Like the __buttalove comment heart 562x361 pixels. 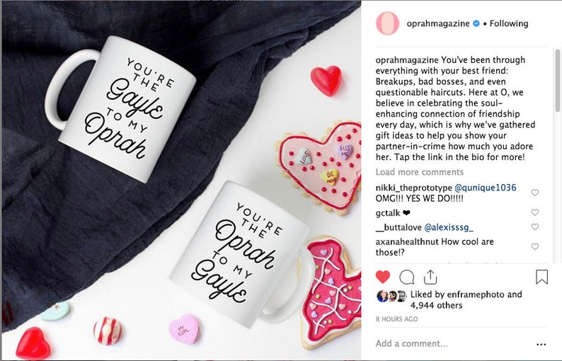(535, 227)
